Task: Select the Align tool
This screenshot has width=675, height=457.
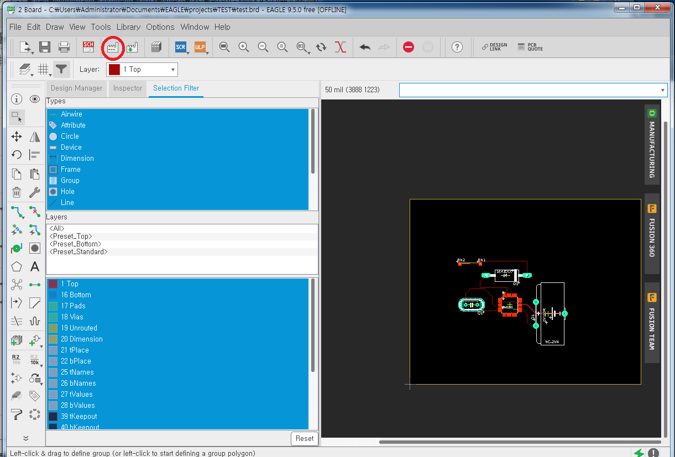Action: [35, 155]
